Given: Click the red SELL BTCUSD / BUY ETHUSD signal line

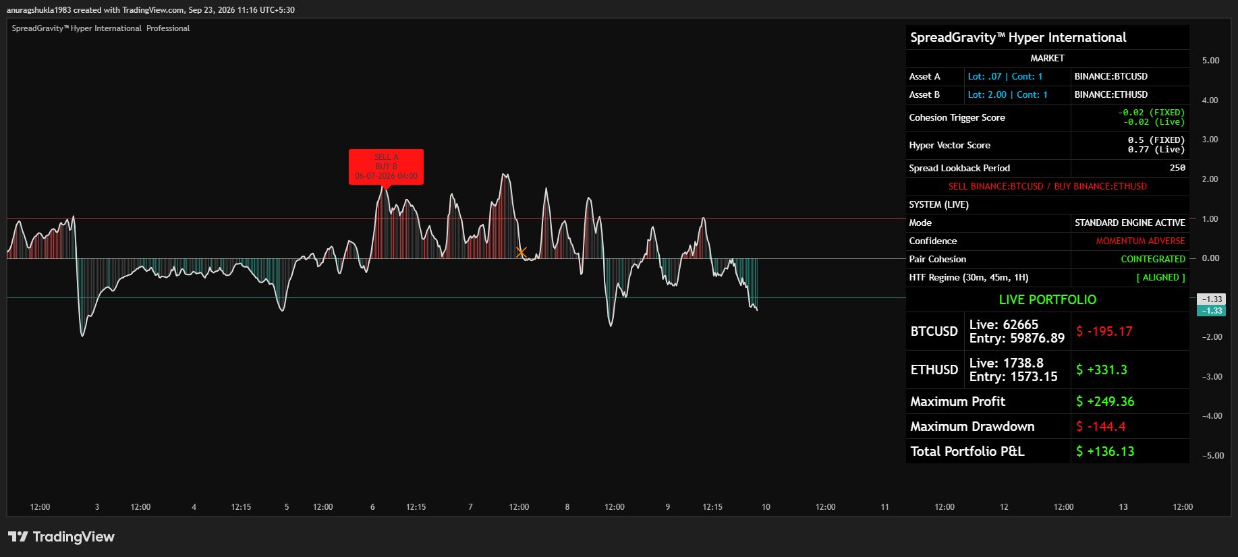Looking at the screenshot, I should pyautogui.click(x=1047, y=187).
